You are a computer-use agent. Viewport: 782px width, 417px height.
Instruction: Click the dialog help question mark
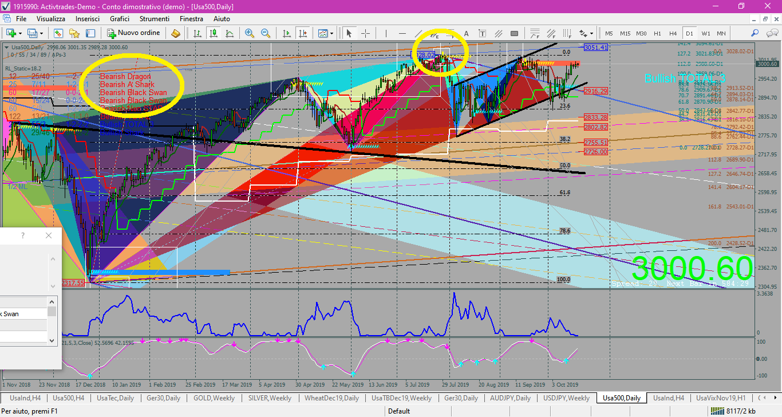point(23,235)
